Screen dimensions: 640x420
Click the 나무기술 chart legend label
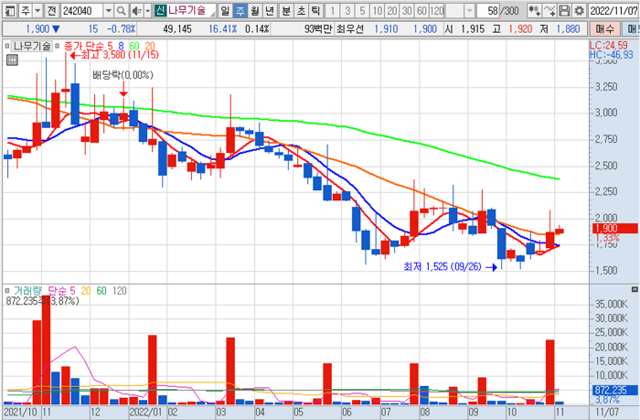[32, 46]
